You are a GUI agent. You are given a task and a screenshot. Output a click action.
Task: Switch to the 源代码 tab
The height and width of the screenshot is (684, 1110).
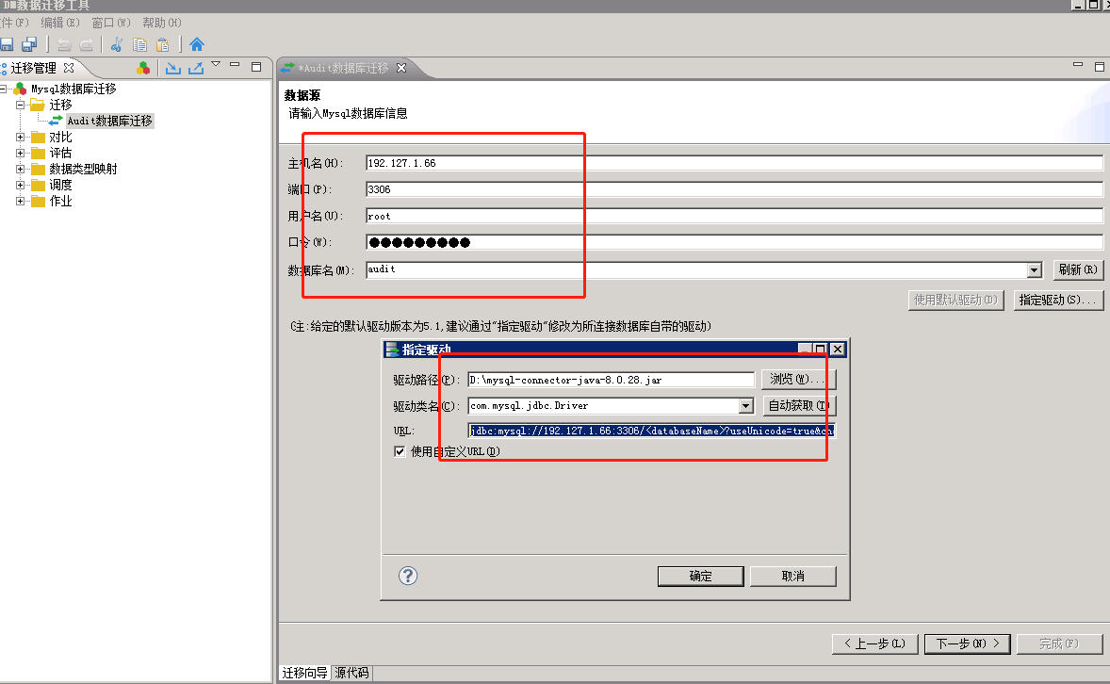[351, 673]
